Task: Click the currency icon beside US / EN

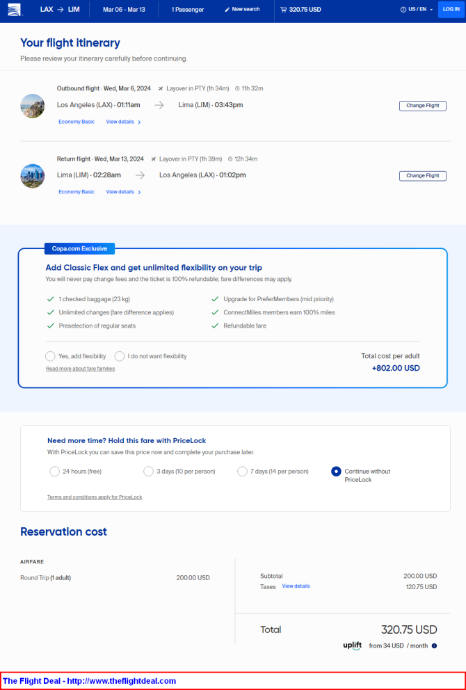Action: (x=403, y=10)
